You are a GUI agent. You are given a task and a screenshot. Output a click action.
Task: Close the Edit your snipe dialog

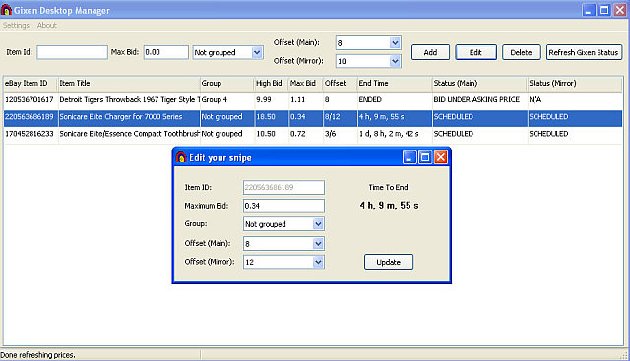tap(440, 157)
